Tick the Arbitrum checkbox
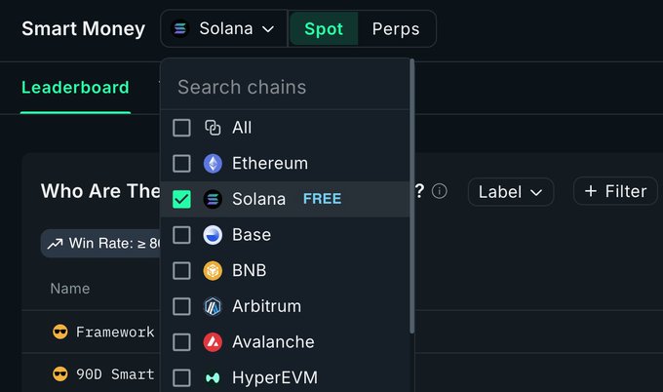Screen dimensions: 663x392 click(181, 307)
